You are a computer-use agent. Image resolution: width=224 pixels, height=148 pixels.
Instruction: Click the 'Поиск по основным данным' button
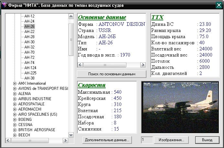click(112, 74)
